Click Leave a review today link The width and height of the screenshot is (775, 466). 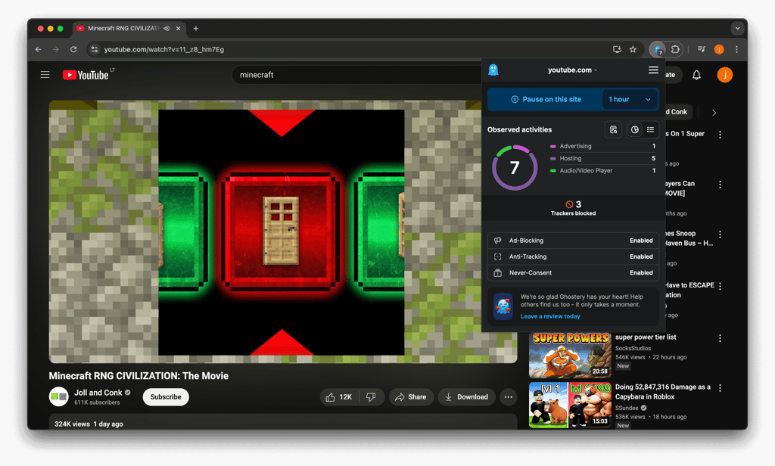coord(550,316)
